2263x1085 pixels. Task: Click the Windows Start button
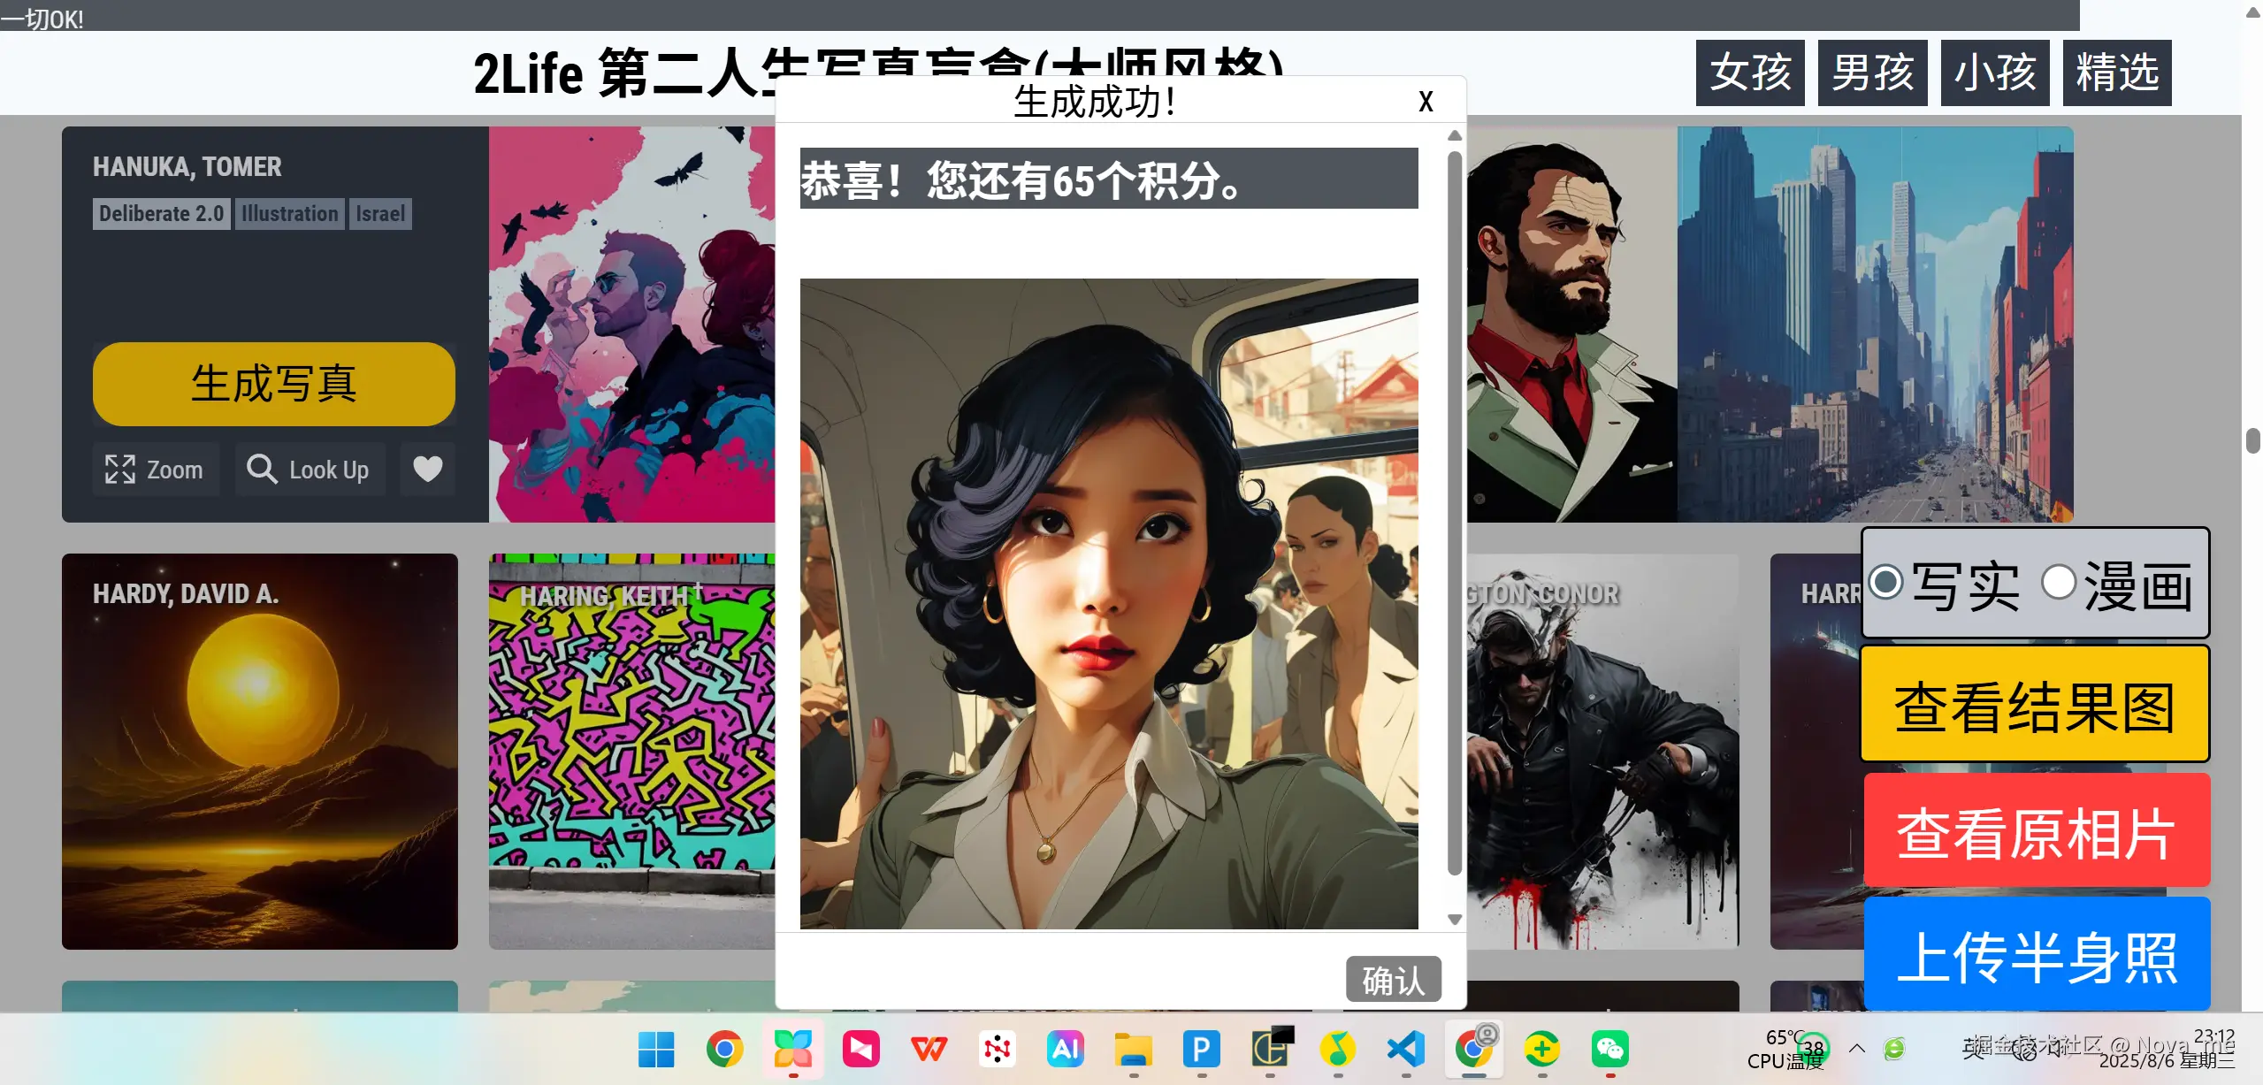click(x=654, y=1050)
